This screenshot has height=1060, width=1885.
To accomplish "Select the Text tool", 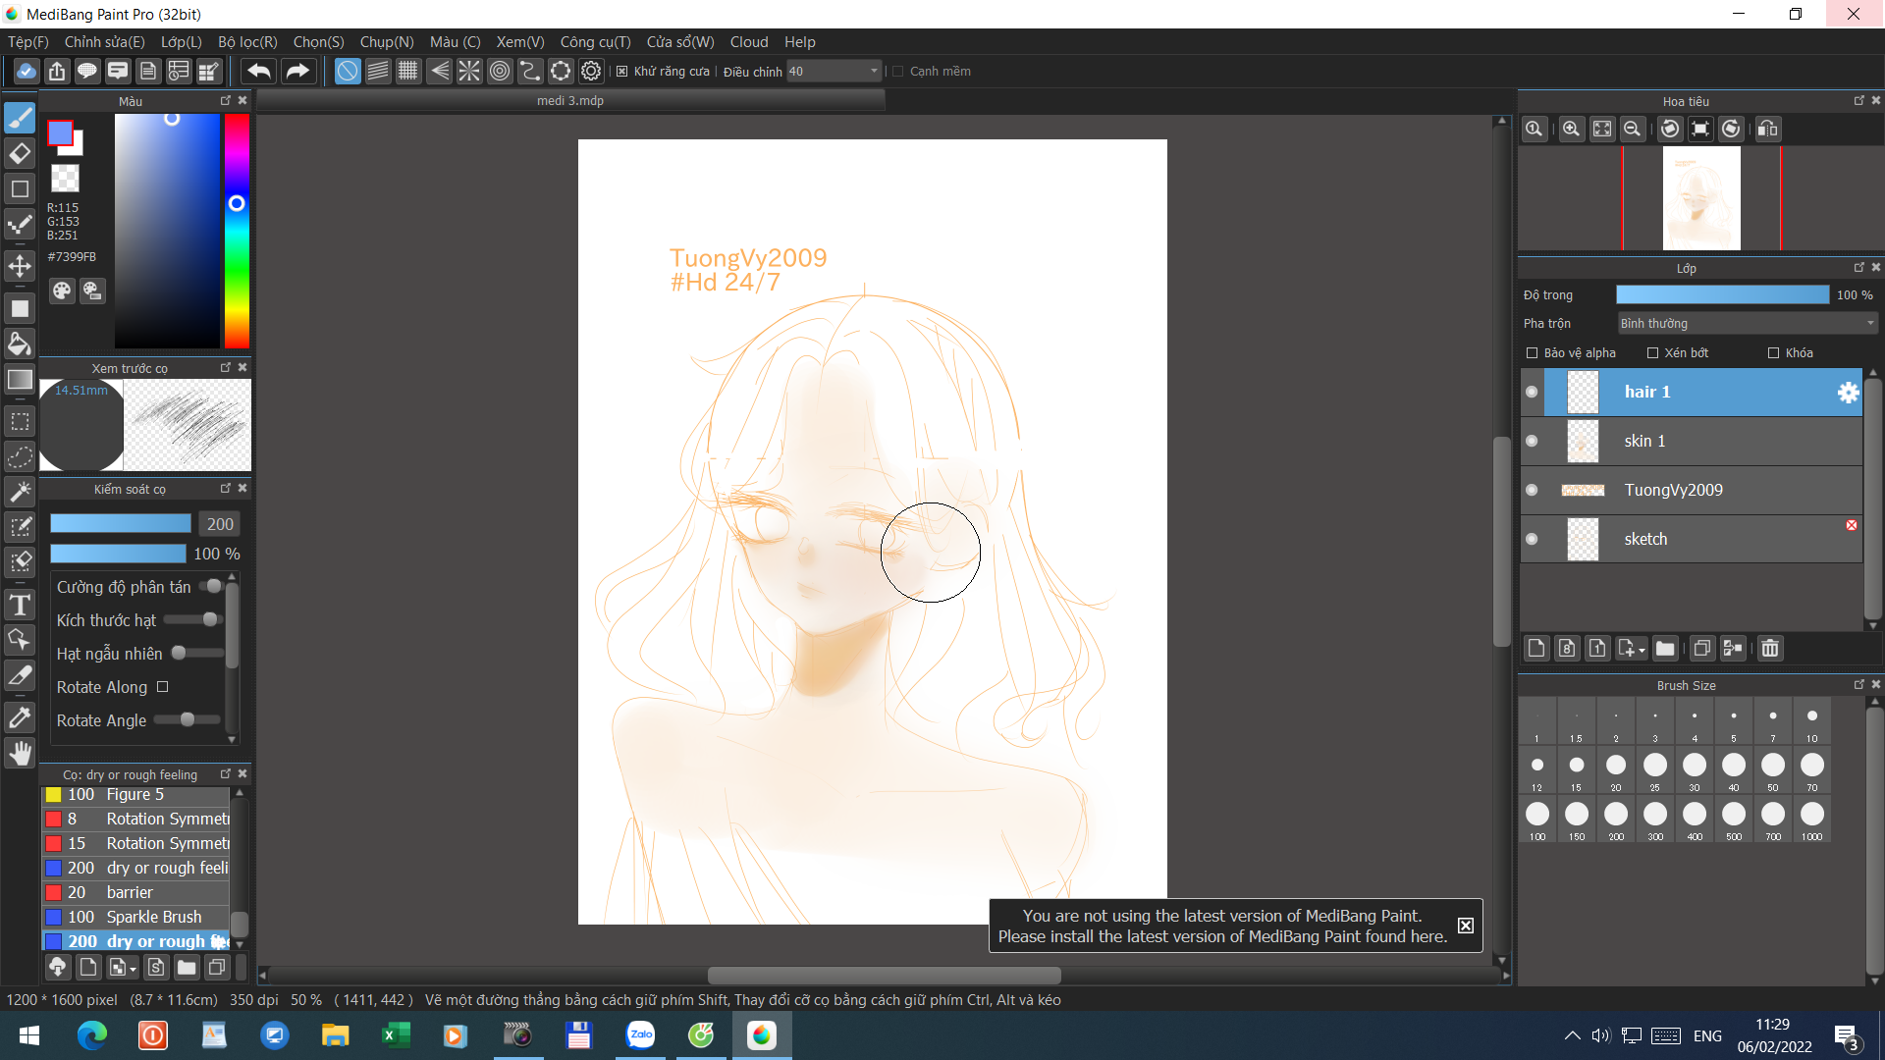I will 20,606.
